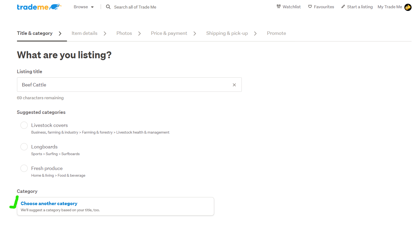The width and height of the screenshot is (415, 228).
Task: Focus the Search all of Trade Me box
Action: click(135, 7)
